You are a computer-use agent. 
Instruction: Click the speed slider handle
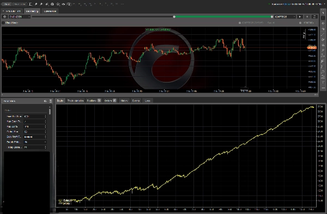[x=300, y=23]
